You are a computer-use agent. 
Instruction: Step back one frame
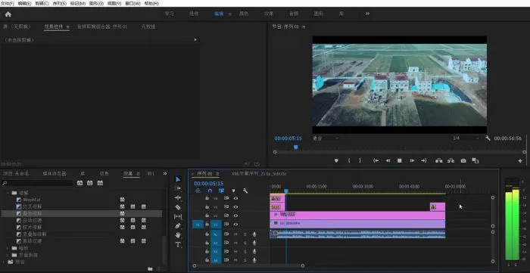tap(388, 160)
